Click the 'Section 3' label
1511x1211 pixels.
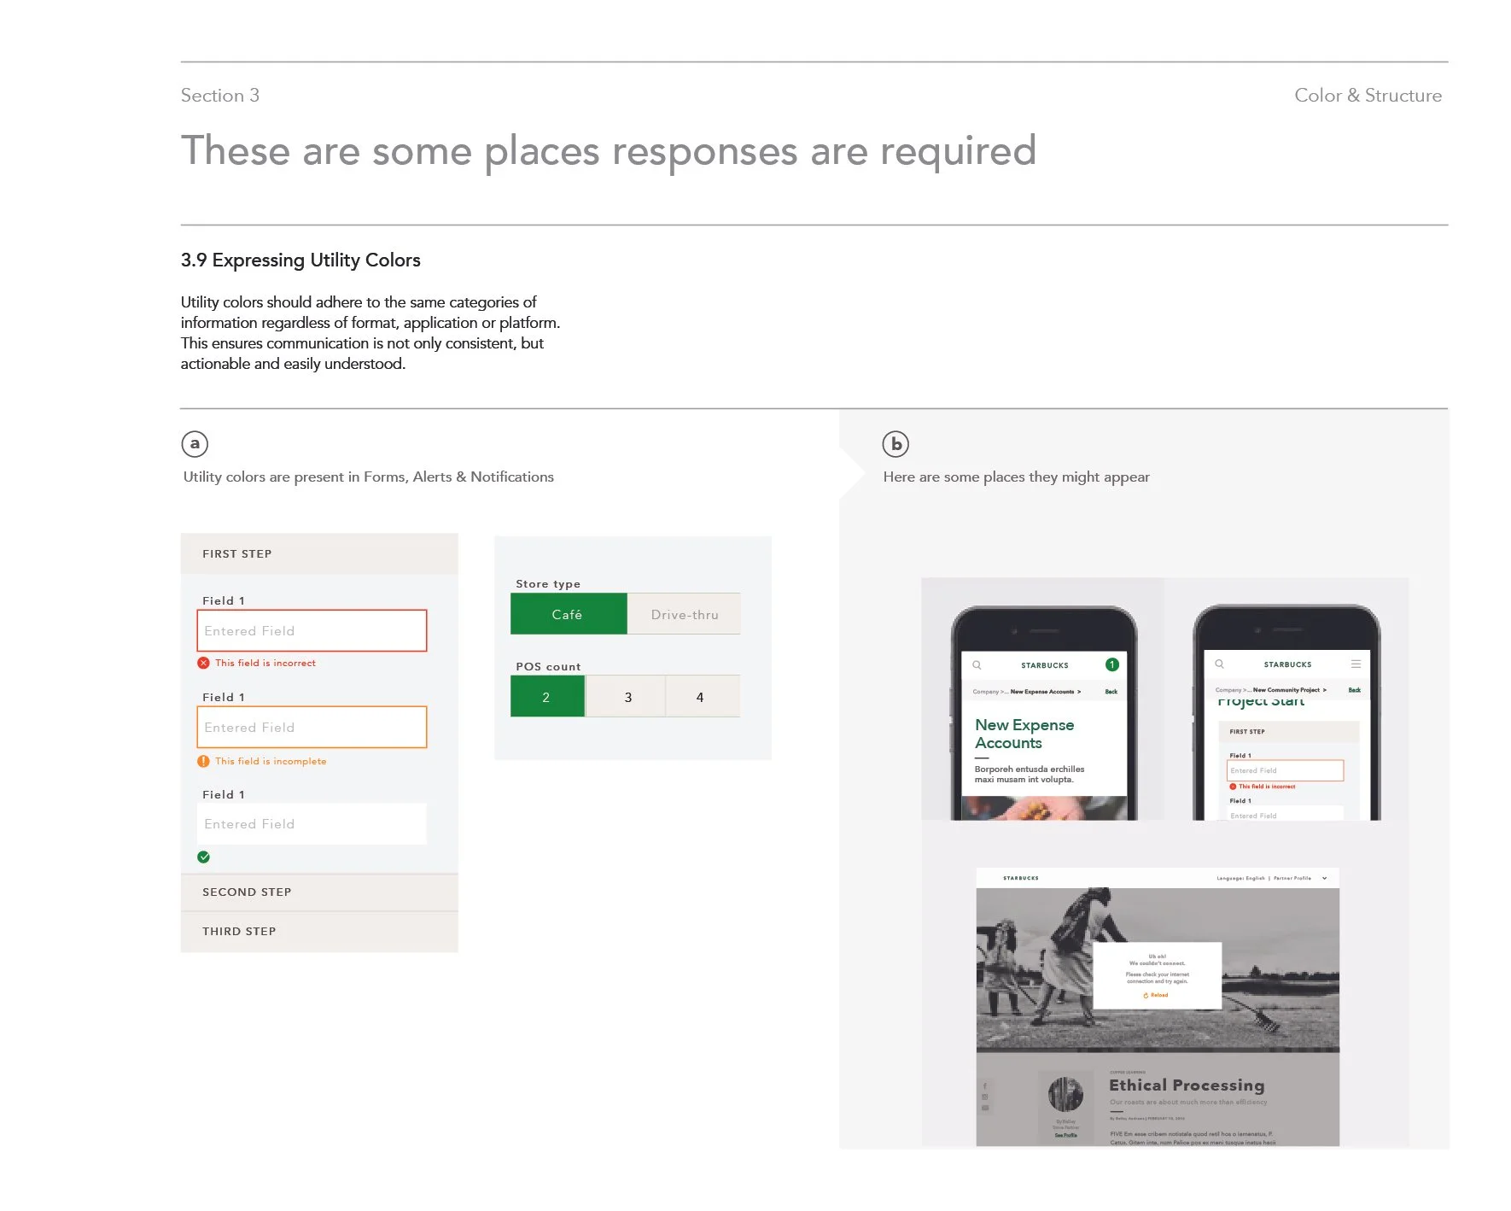pyautogui.click(x=220, y=96)
